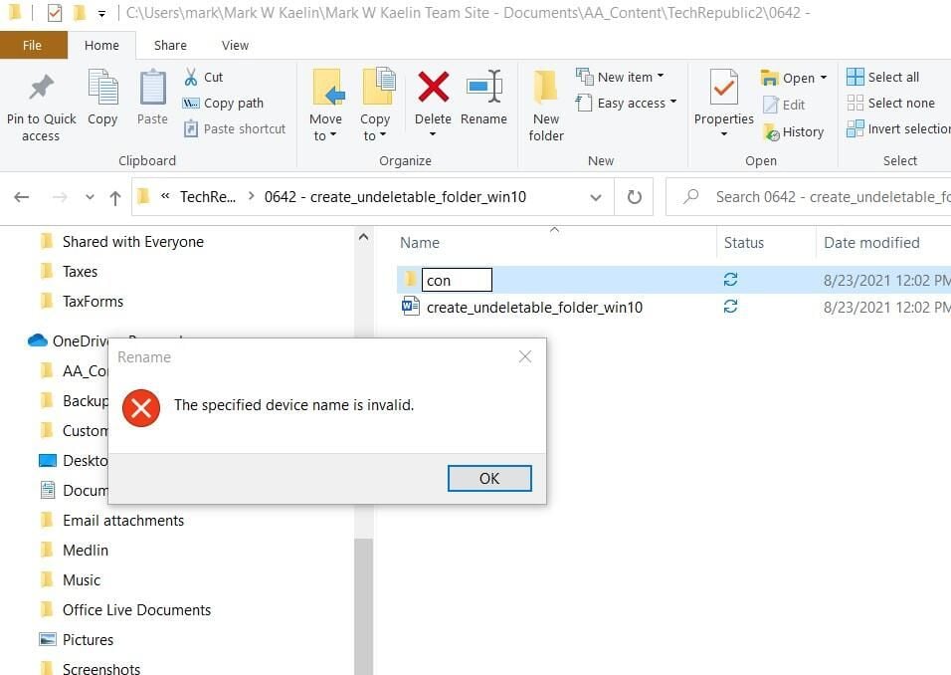Go forward with the right arrow
The image size is (951, 675).
60,197
